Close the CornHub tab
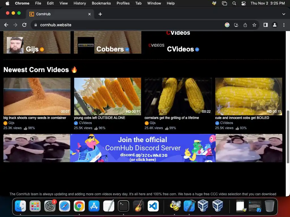This screenshot has height=217, width=290. pyautogui.click(x=89, y=14)
